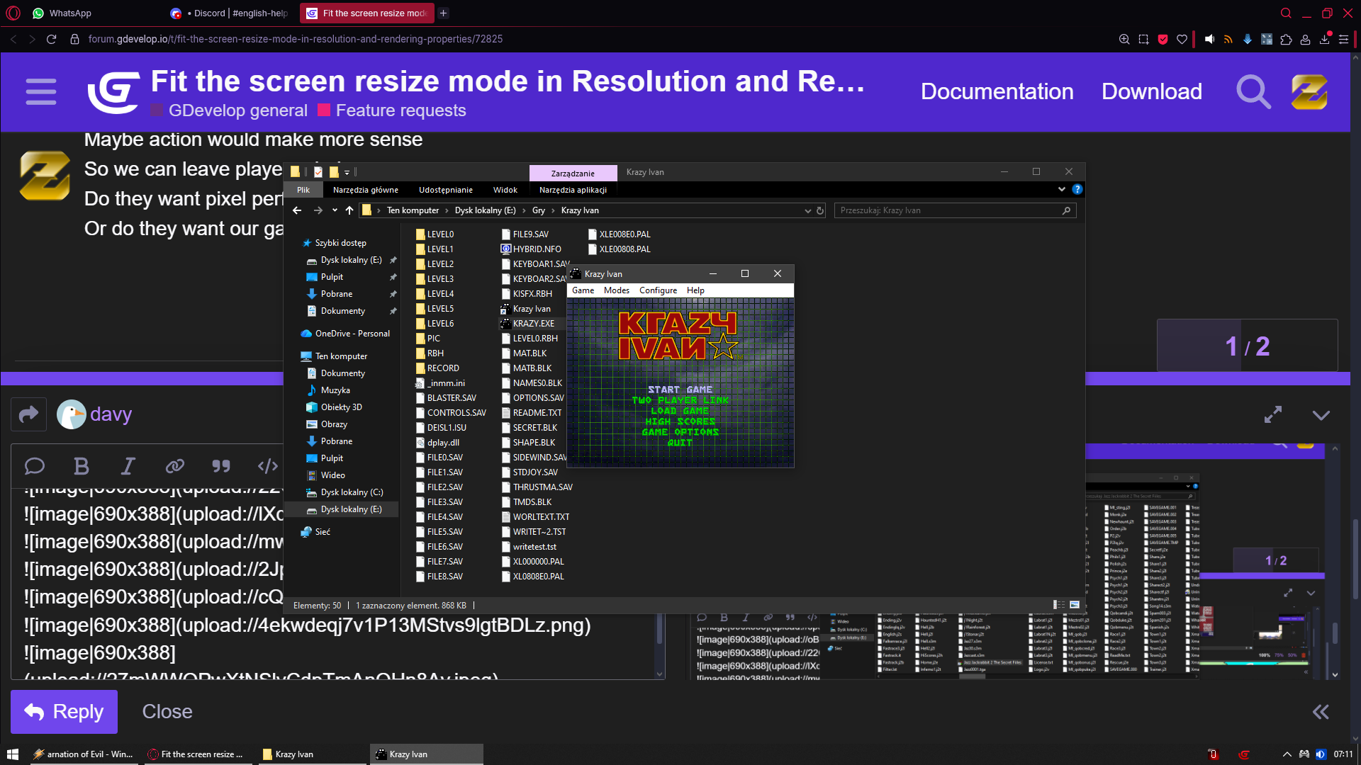Click the Reply button
Screen dimensions: 1361x765
click(64, 712)
